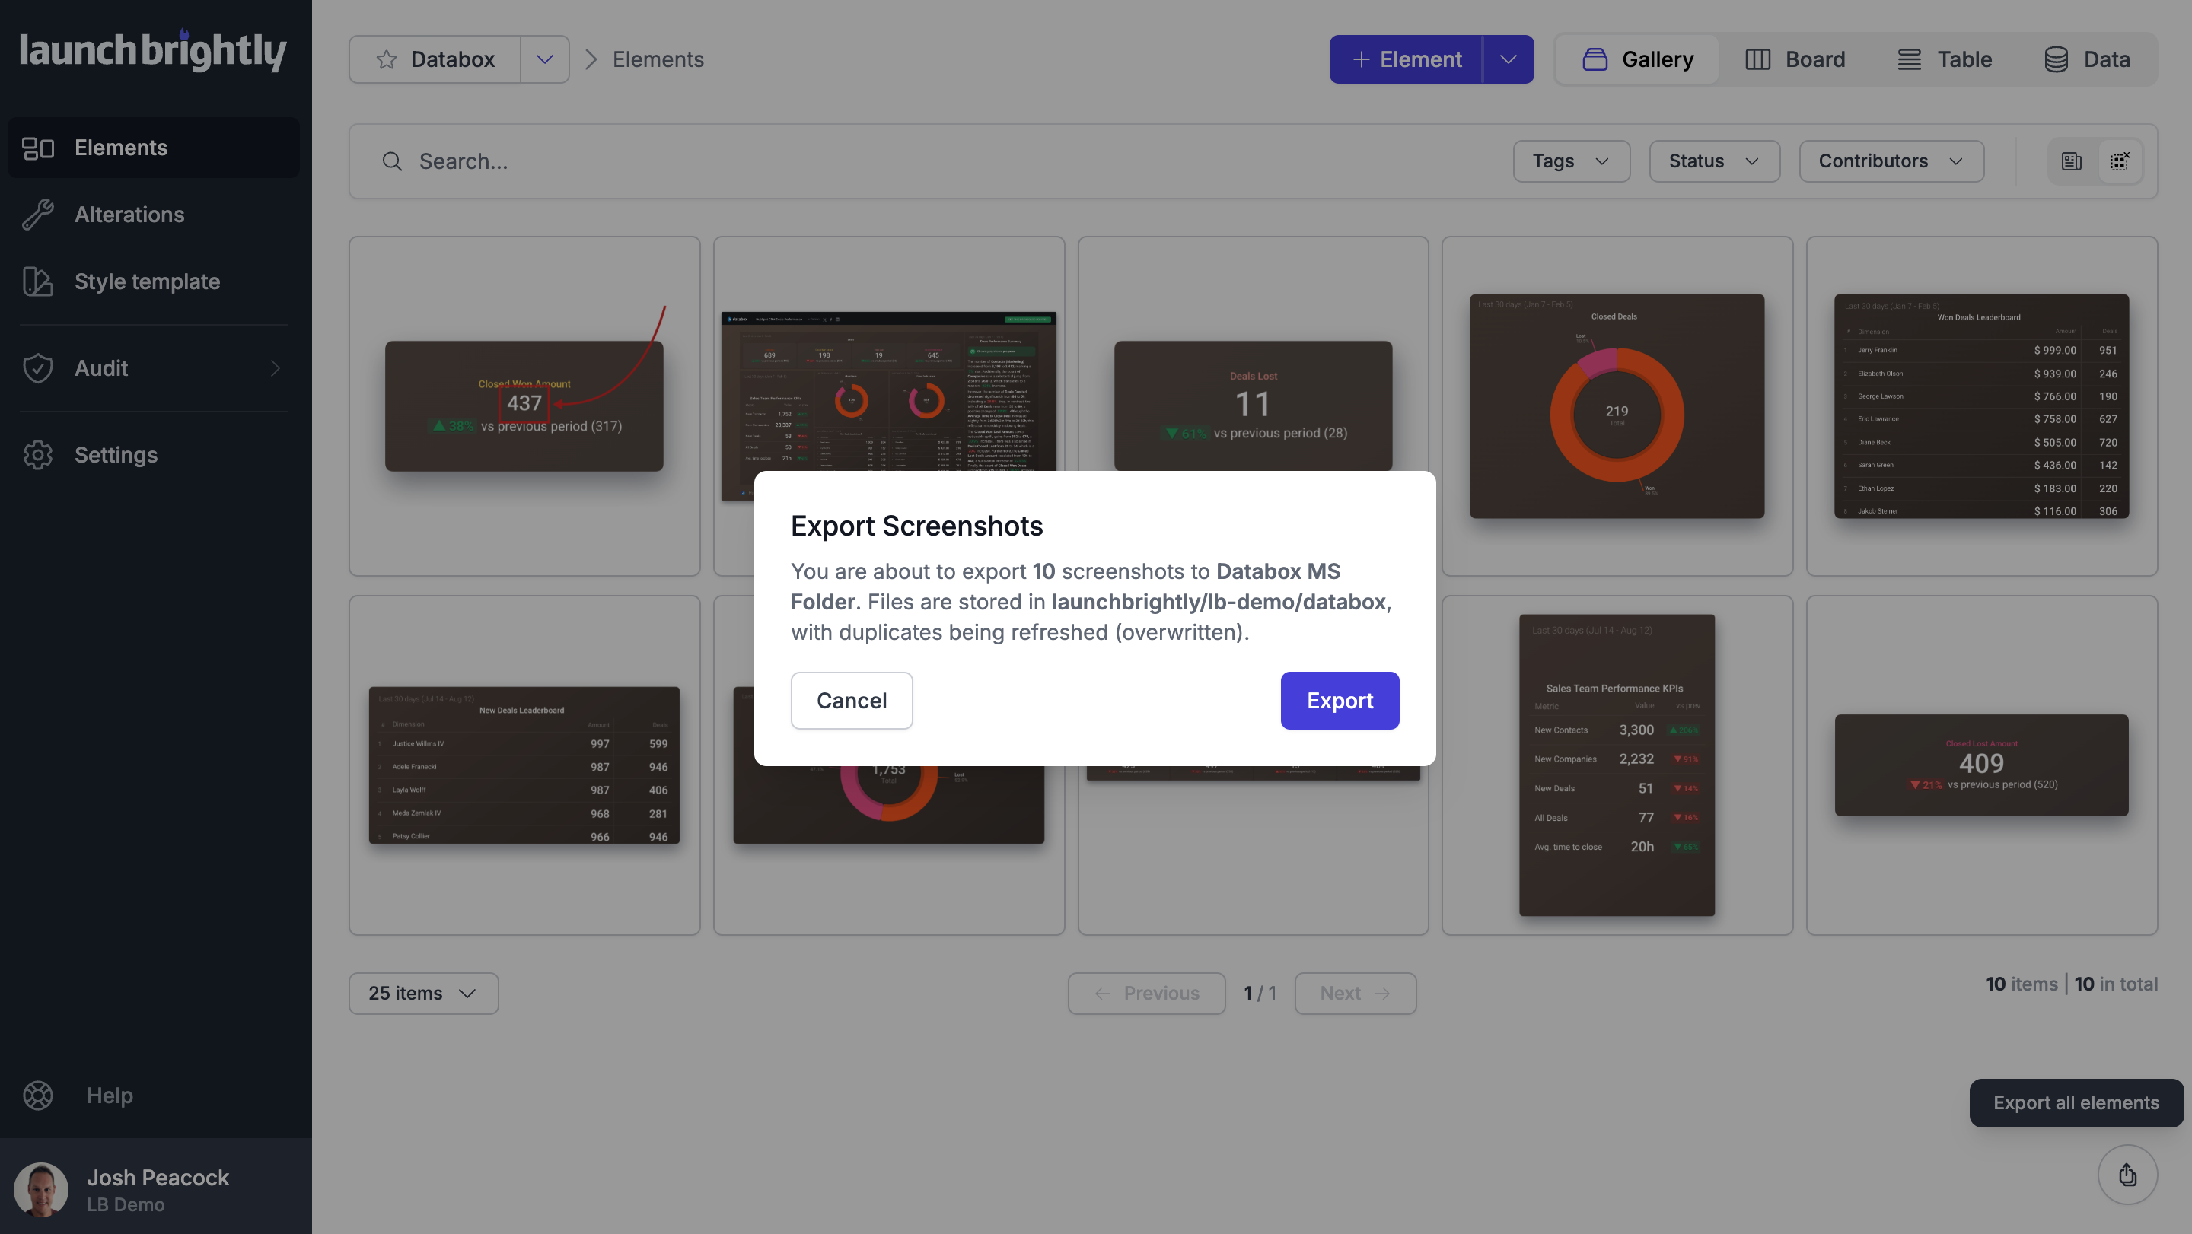Click the round export share icon
The height and width of the screenshot is (1234, 2192).
(2127, 1175)
